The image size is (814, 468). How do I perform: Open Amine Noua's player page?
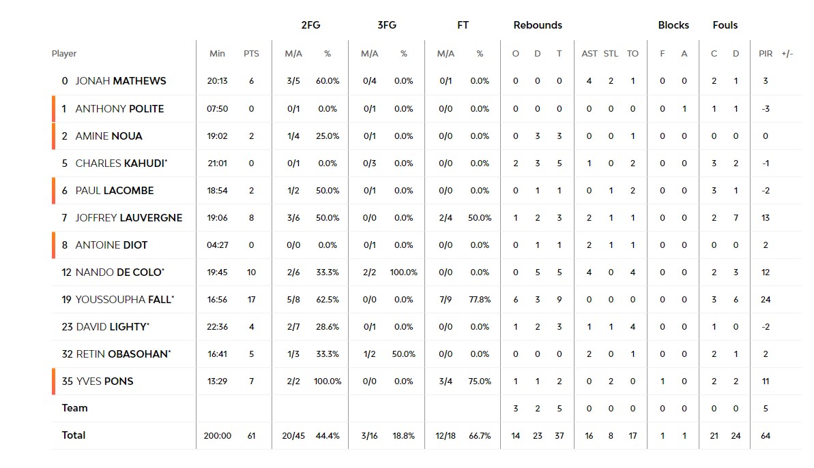point(108,136)
